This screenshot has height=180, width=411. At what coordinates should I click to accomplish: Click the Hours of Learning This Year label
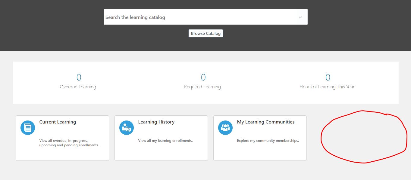[x=327, y=87]
